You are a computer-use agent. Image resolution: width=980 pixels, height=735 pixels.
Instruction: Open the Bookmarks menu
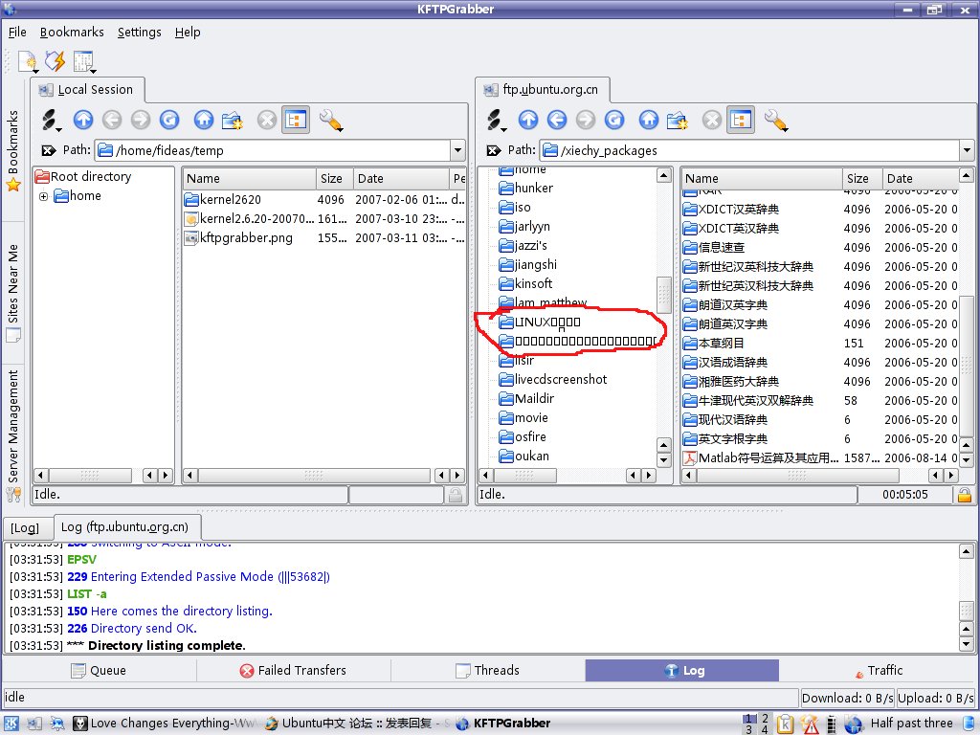pos(72,32)
